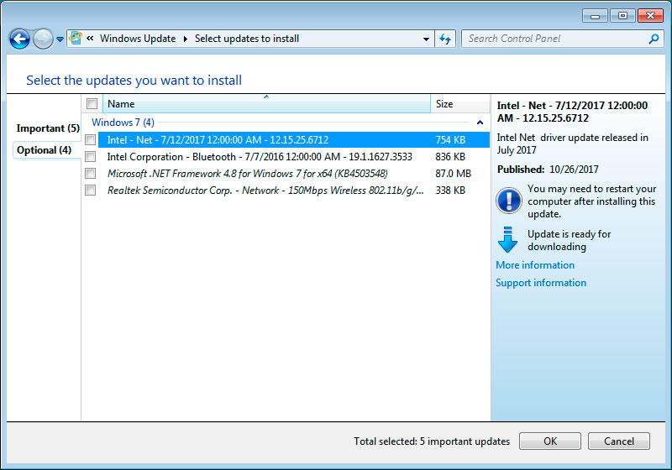This screenshot has height=470, width=672.
Task: Open the More information link
Action: 535,265
